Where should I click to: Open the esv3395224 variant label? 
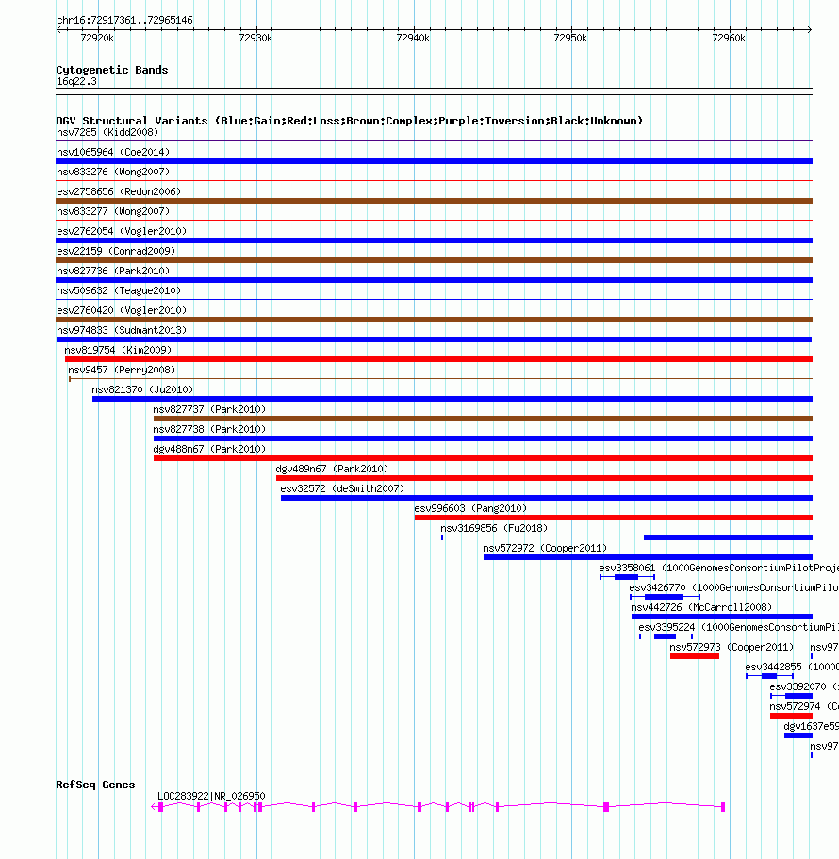click(x=738, y=627)
